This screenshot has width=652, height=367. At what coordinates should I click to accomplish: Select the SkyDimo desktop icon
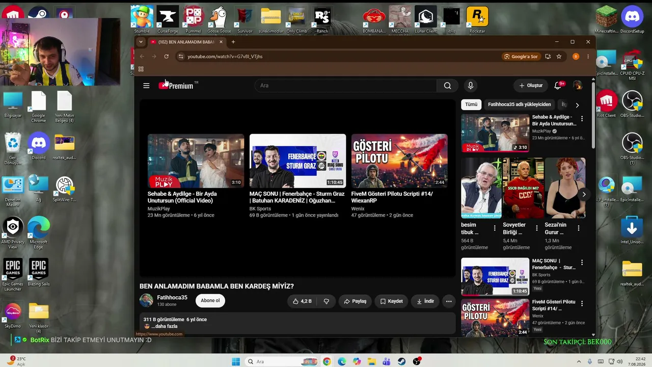click(x=13, y=314)
